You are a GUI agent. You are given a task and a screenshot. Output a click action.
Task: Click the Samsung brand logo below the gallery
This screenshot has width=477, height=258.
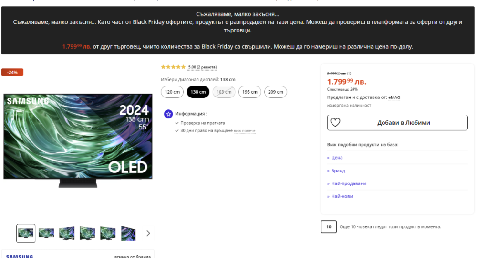(20, 256)
